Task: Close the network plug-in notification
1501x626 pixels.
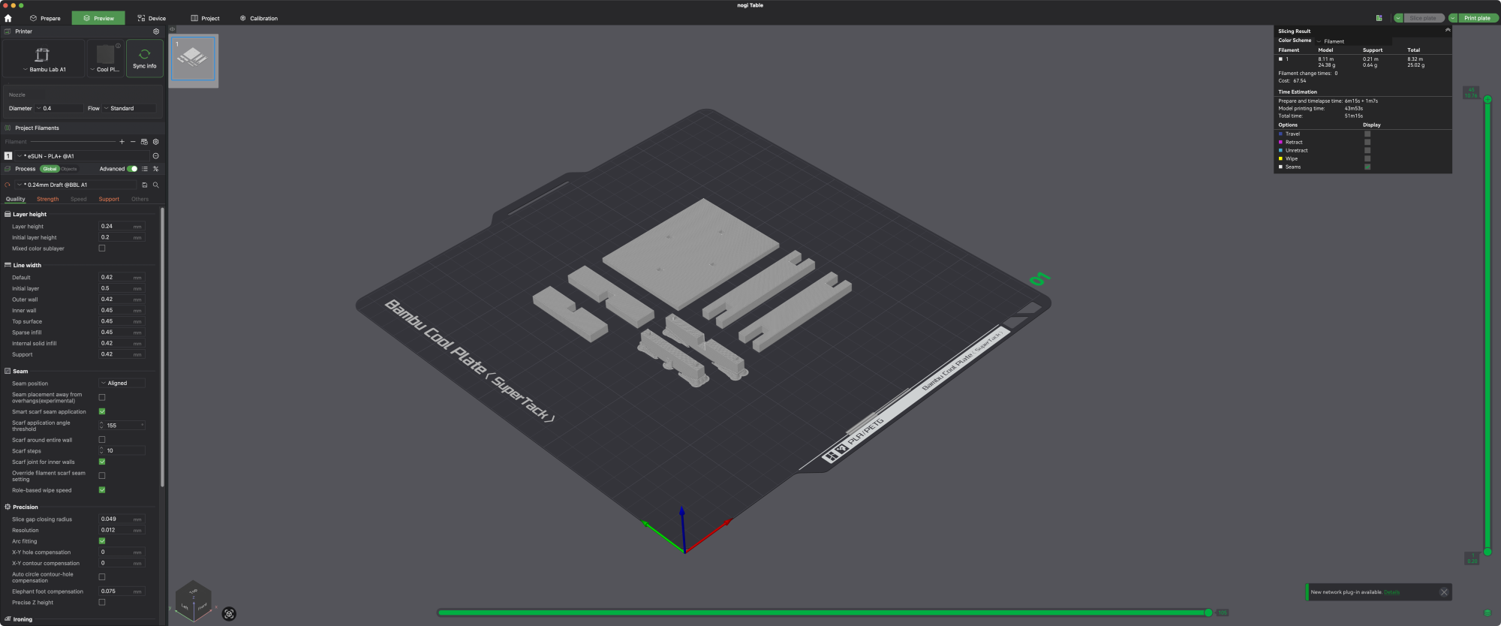Action: [1444, 592]
